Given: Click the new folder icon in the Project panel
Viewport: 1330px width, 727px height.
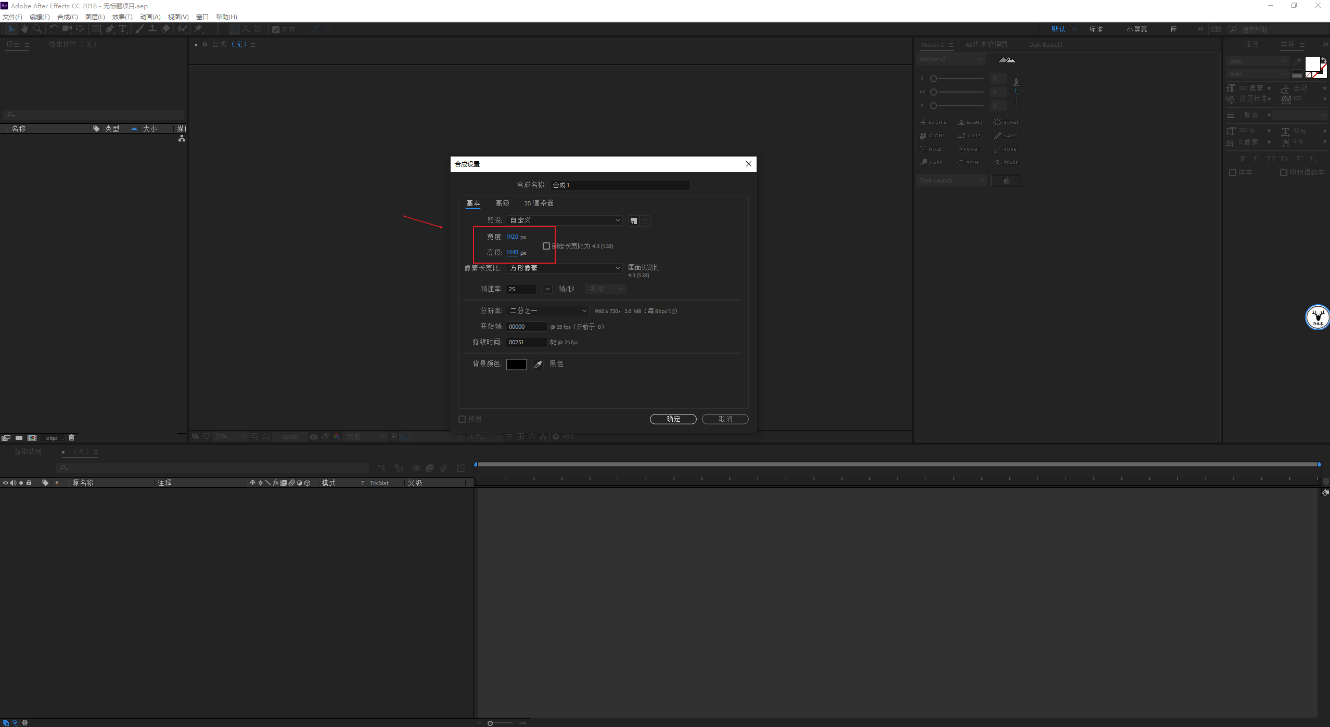Looking at the screenshot, I should coord(19,438).
